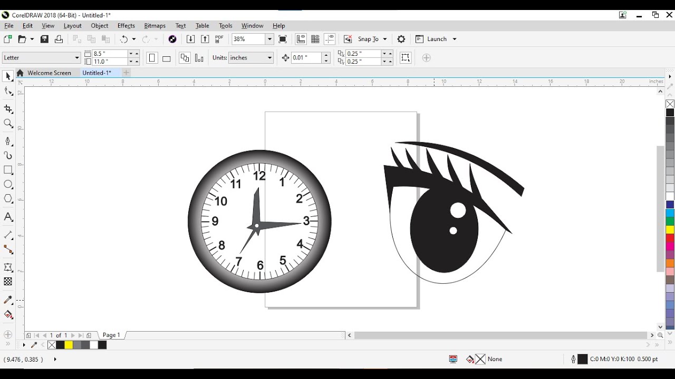Select the Parallel Dimension tool
The image size is (675, 379).
click(8, 235)
